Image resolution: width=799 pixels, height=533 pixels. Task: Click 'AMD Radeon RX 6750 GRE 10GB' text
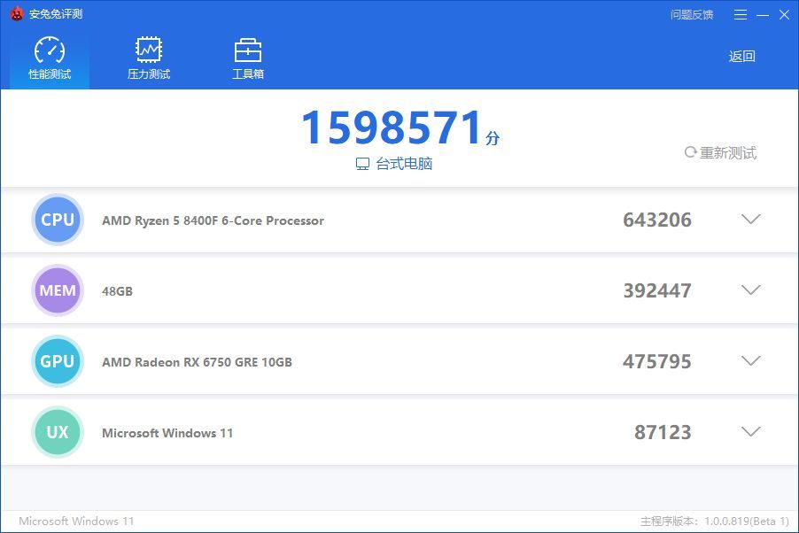pyautogui.click(x=198, y=362)
